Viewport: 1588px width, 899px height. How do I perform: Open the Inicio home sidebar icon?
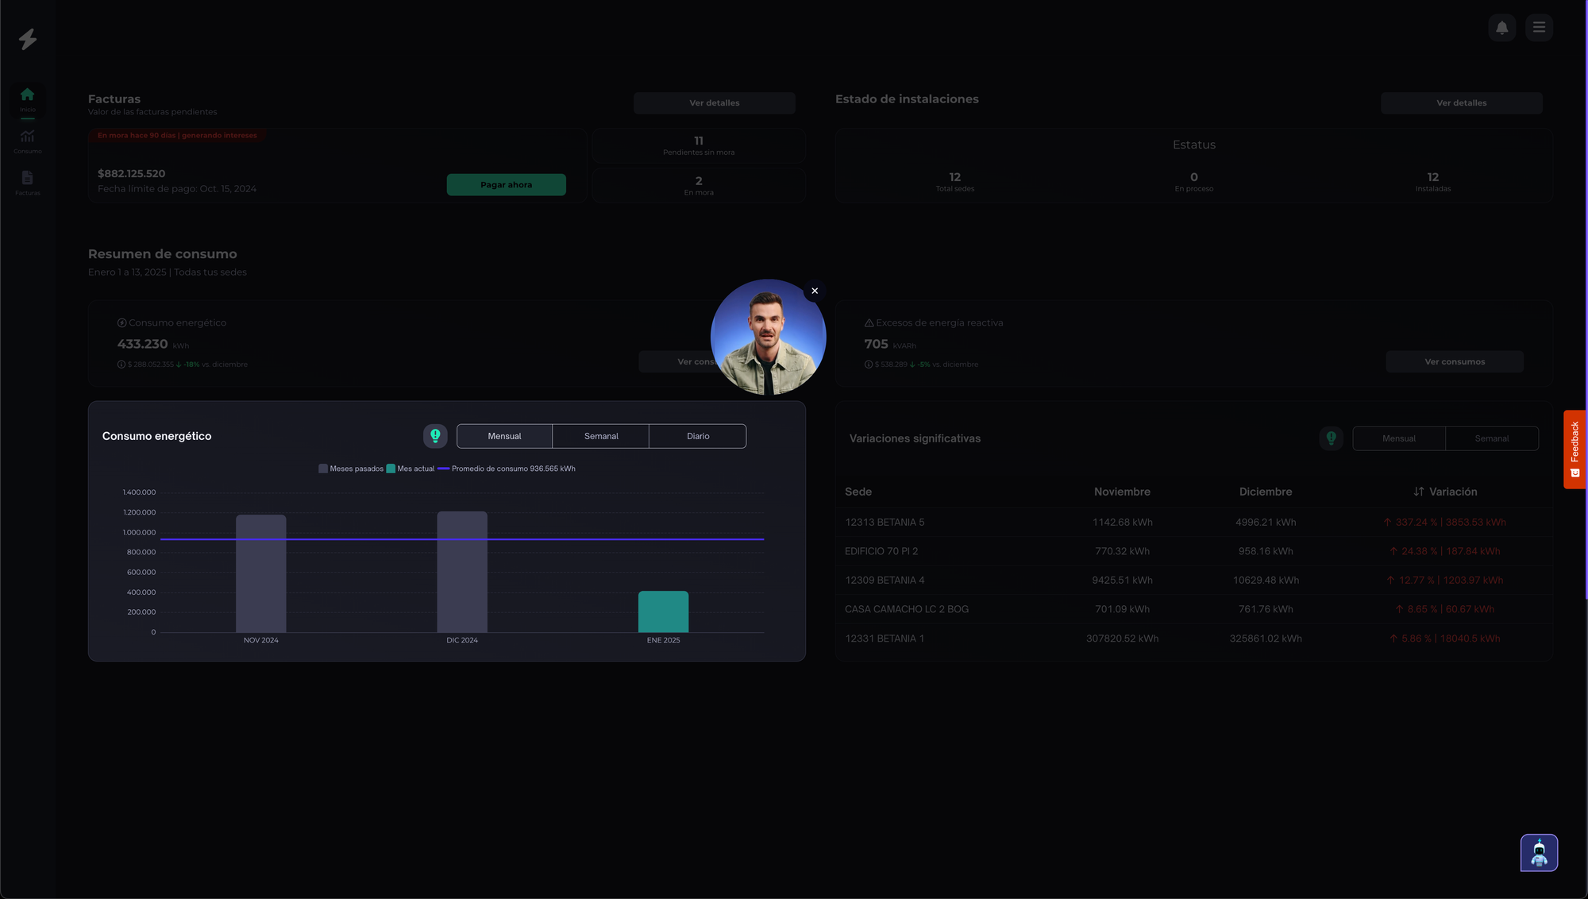[28, 98]
